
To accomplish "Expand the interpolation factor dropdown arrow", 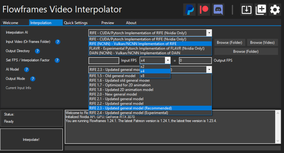I will click(x=168, y=60).
